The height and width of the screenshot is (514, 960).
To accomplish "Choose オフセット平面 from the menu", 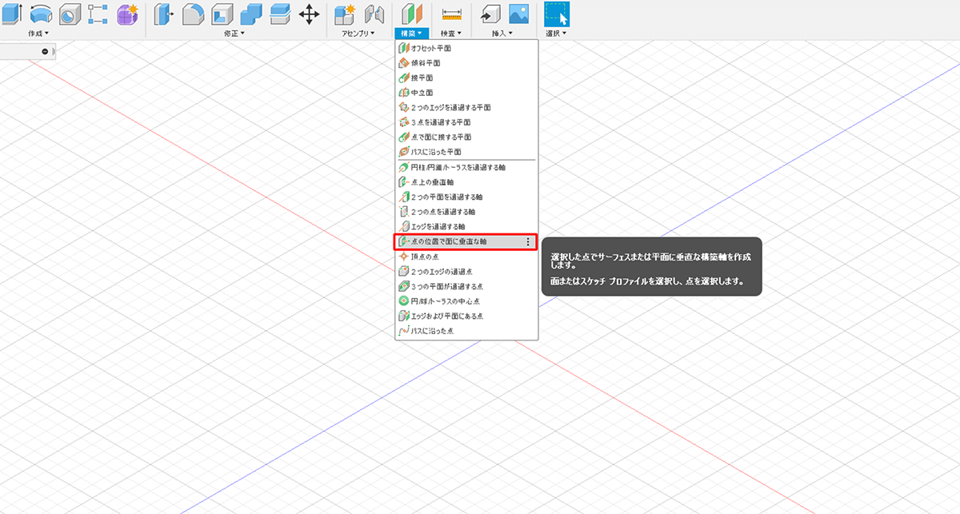I will click(x=466, y=49).
